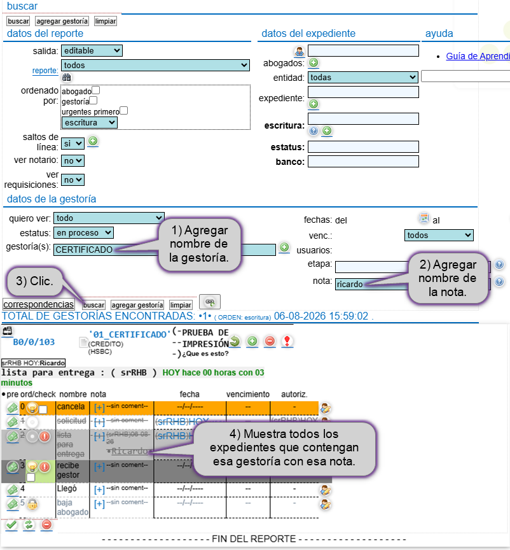The image size is (510, 550).
Task: Click the bottom limpiar button
Action: (x=181, y=305)
